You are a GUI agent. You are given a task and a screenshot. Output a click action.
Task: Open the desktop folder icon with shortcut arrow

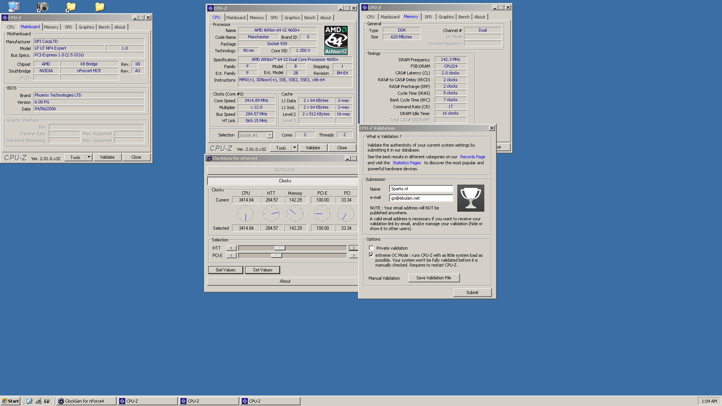coord(71,7)
